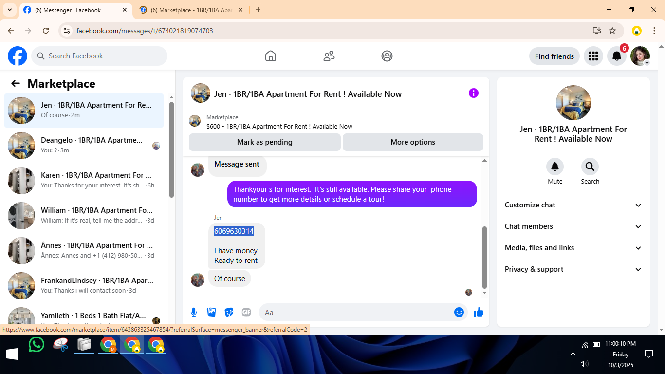This screenshot has width=665, height=374.
Task: Reload the page with browser refresh icon
Action: (46, 31)
